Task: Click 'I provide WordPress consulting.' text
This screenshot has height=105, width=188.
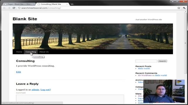Action: tap(35, 66)
